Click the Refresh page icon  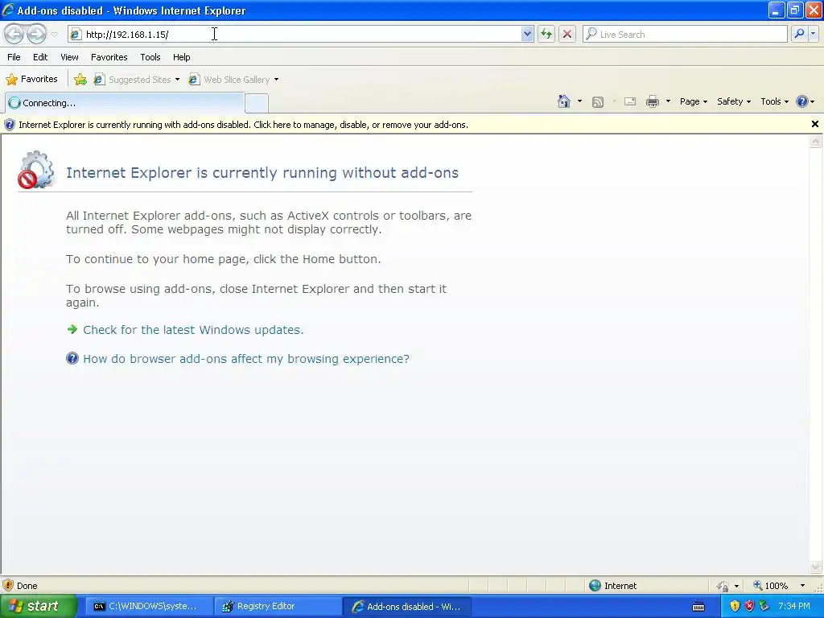click(x=546, y=34)
